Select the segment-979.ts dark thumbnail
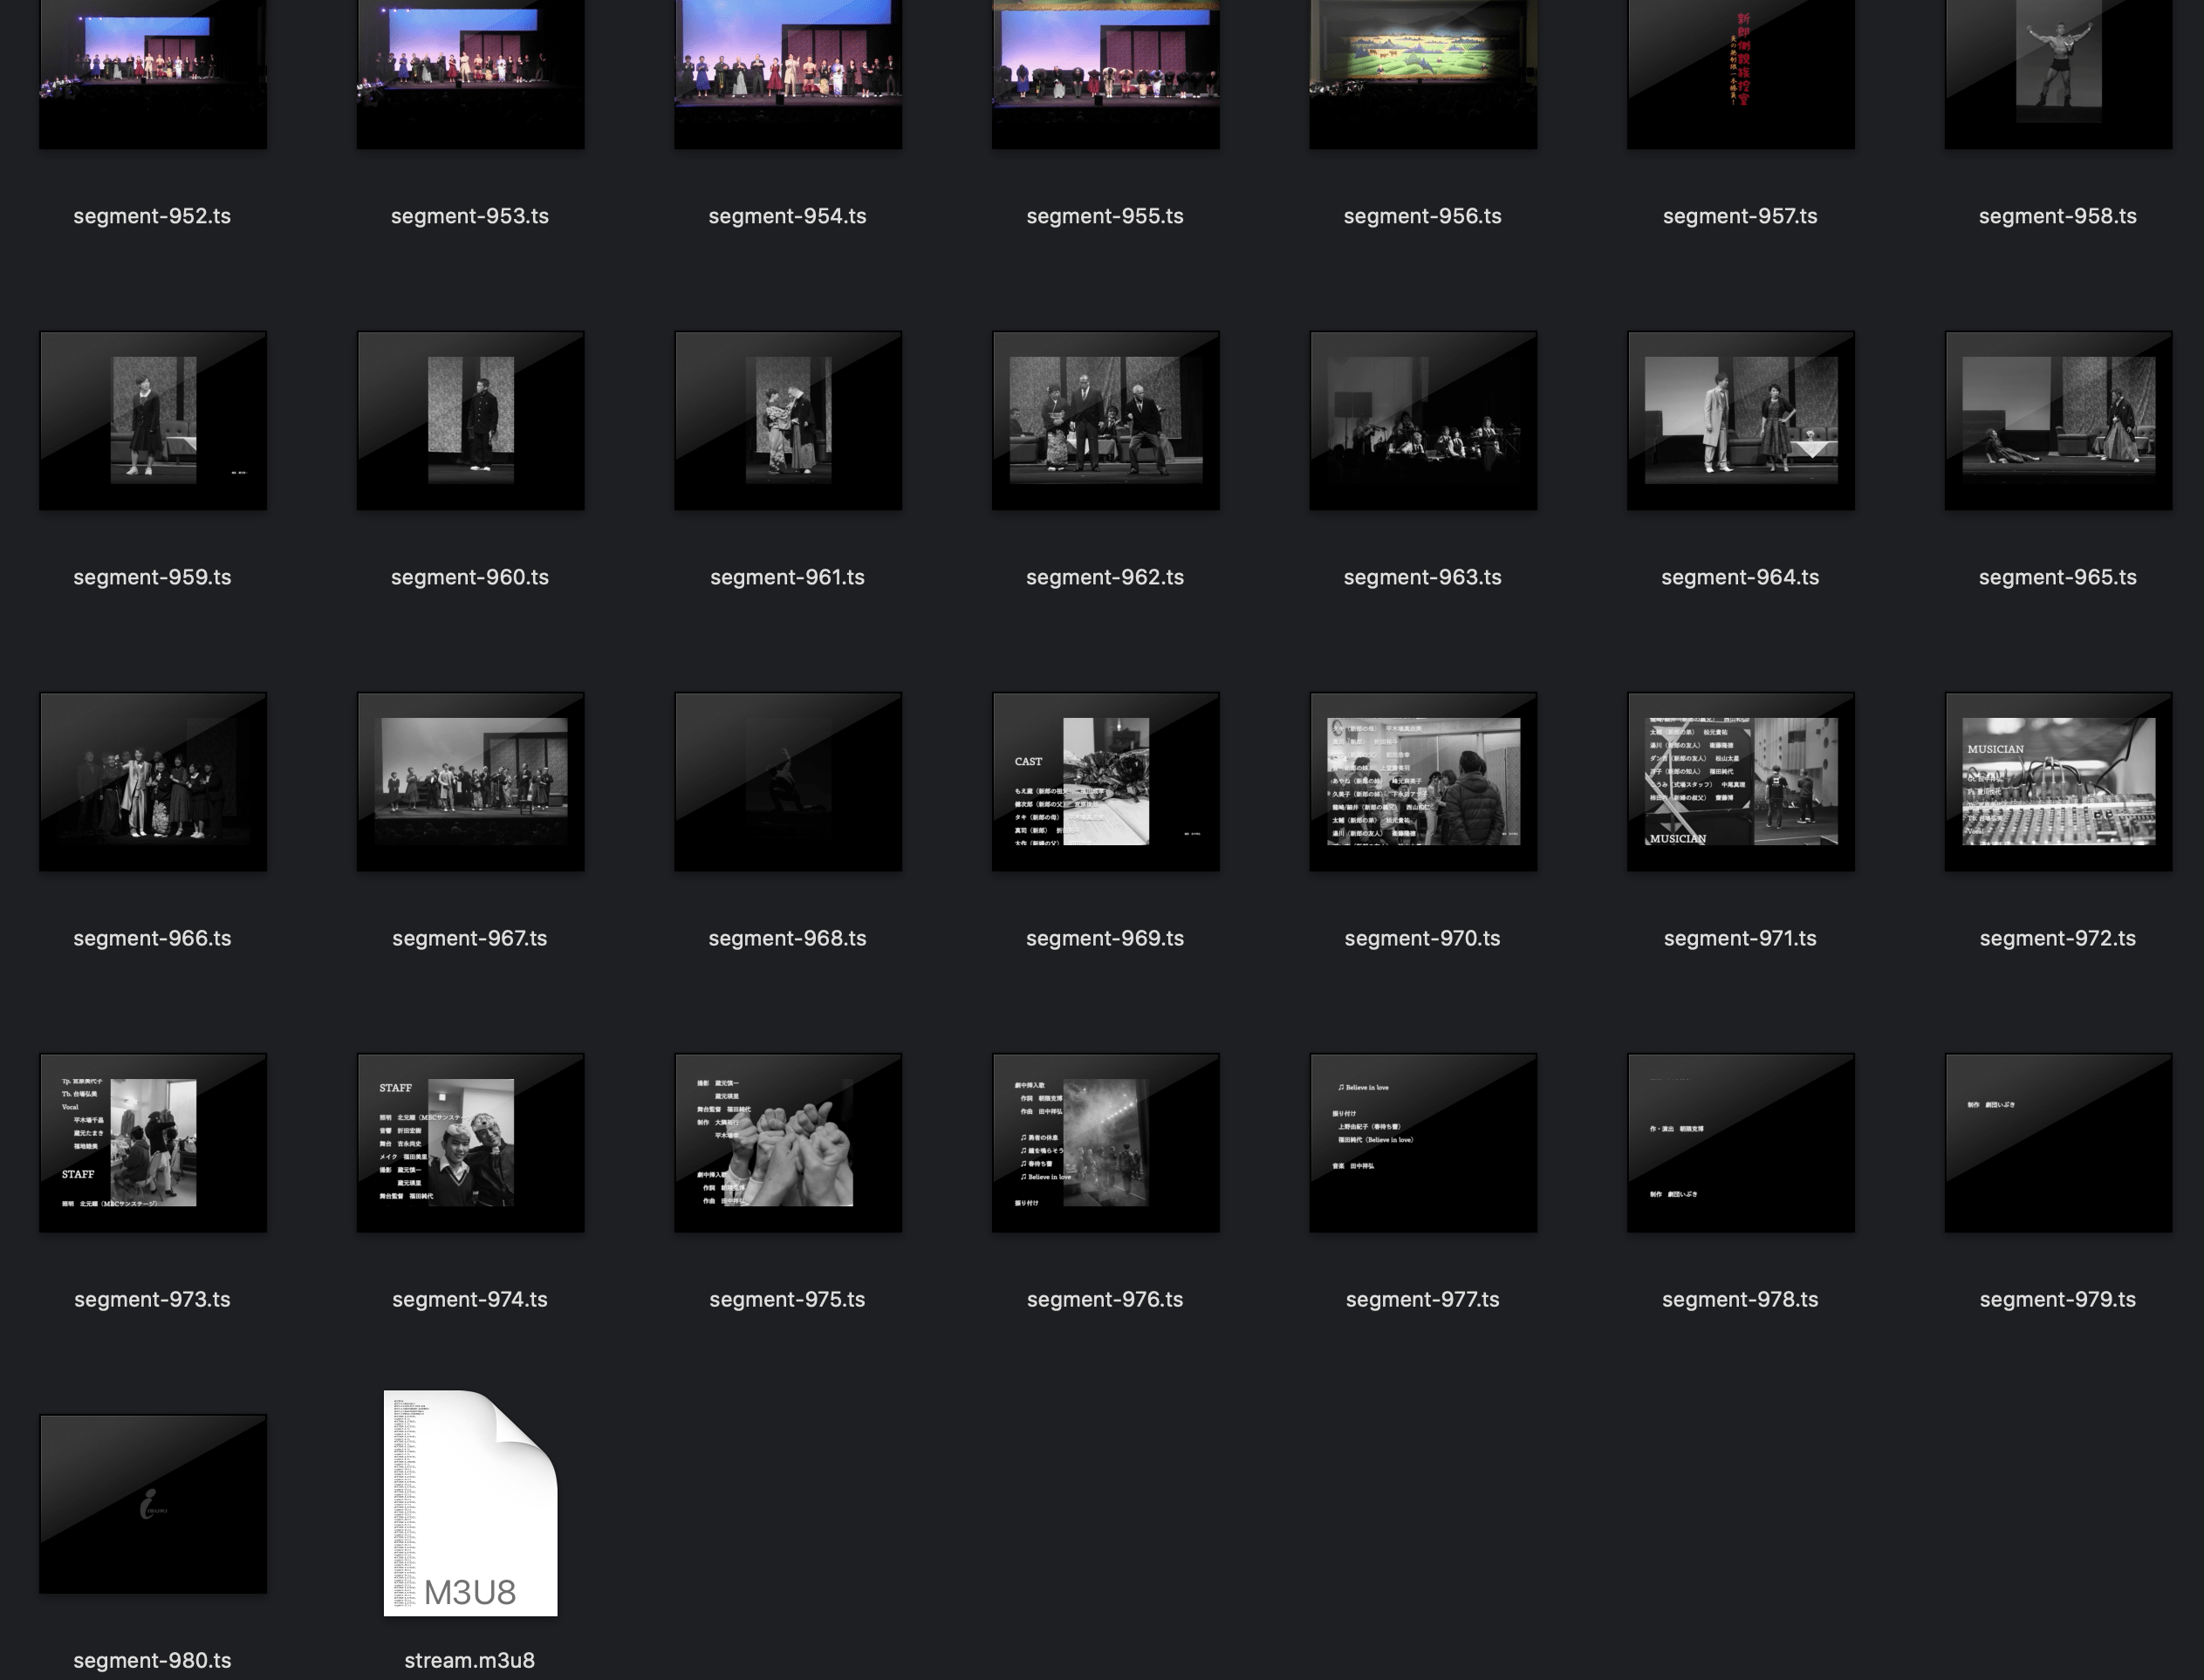Viewport: 2204px width, 1680px height. [2058, 1142]
